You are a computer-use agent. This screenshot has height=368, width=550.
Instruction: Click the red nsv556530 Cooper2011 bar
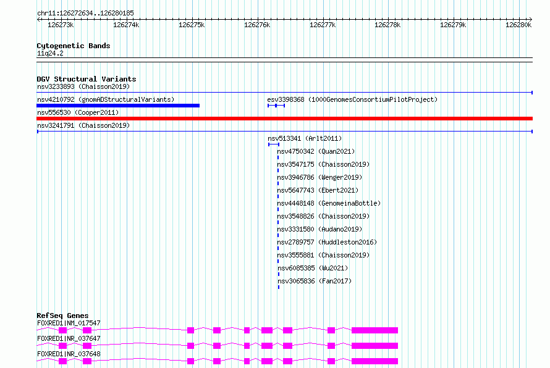point(284,119)
